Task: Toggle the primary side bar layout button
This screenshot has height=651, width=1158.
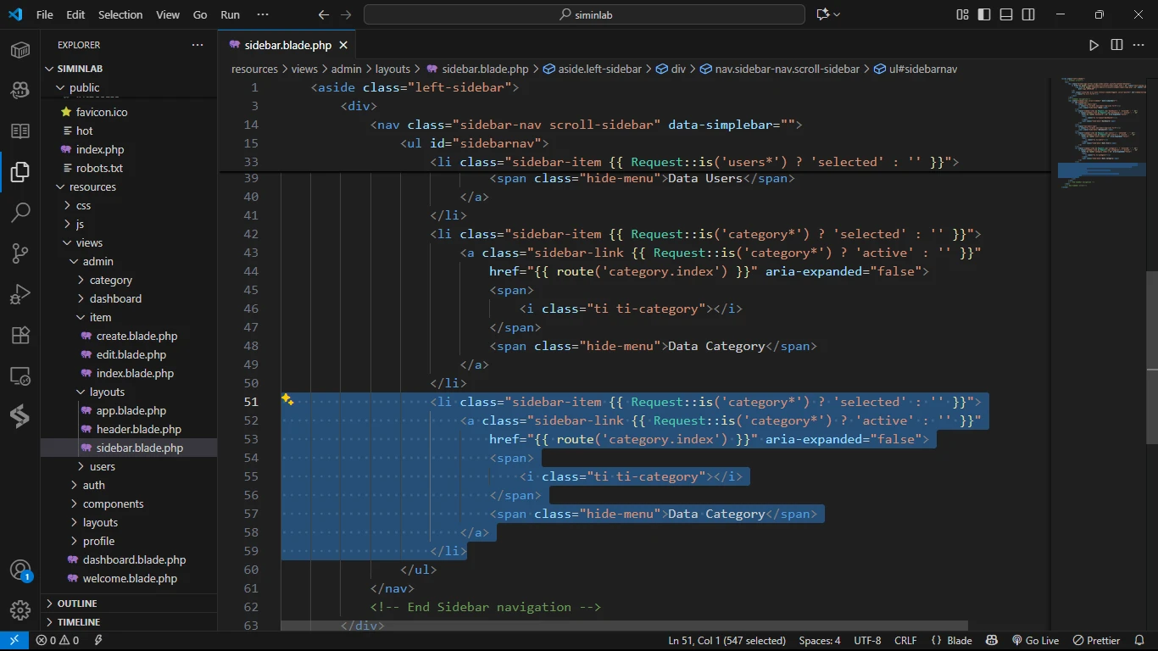Action: (x=984, y=14)
